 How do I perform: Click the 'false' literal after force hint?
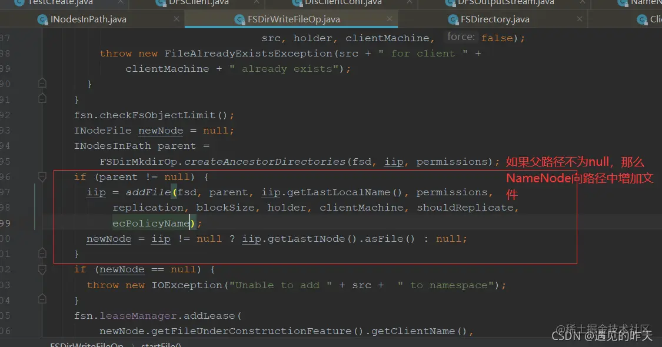tap(497, 38)
